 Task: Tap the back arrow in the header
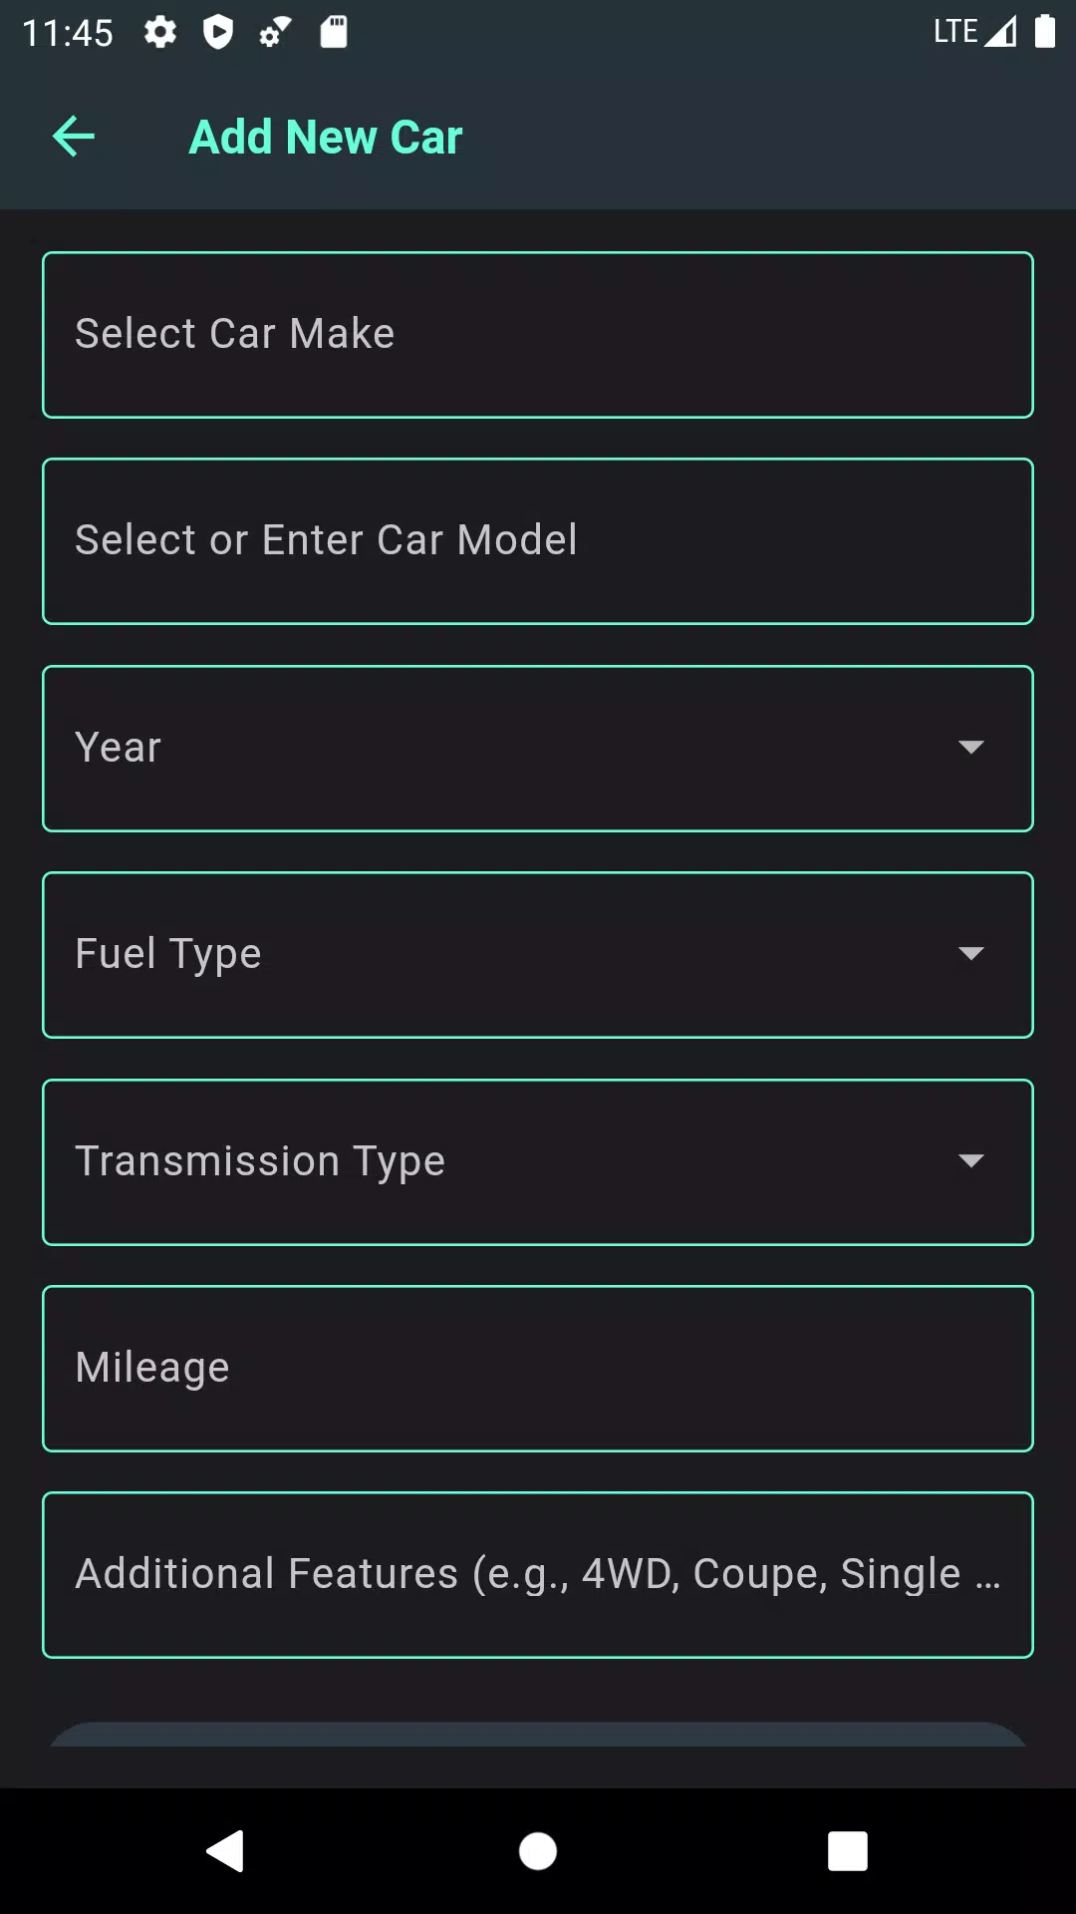click(74, 137)
